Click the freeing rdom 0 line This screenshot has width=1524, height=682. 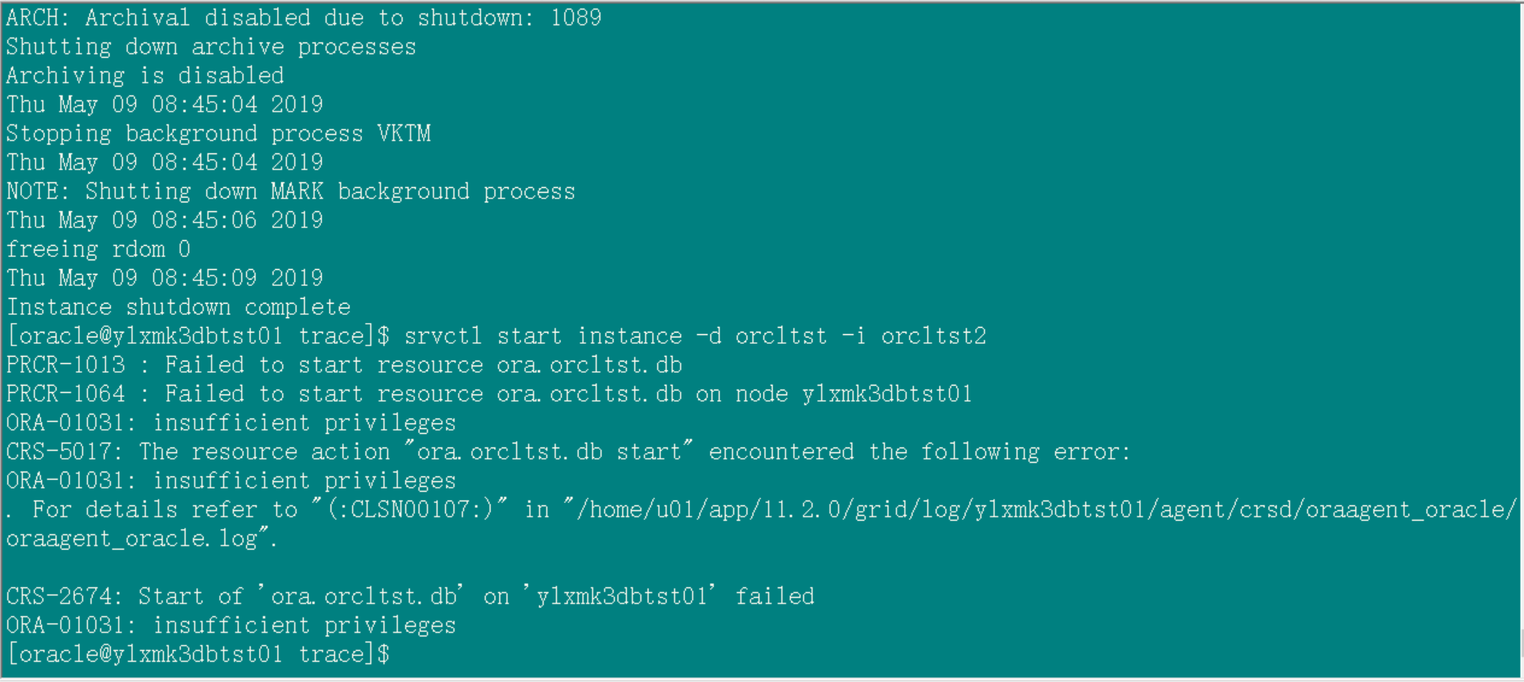point(98,249)
